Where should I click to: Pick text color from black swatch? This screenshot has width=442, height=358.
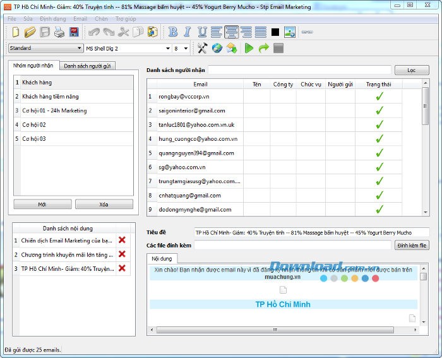[x=275, y=32]
